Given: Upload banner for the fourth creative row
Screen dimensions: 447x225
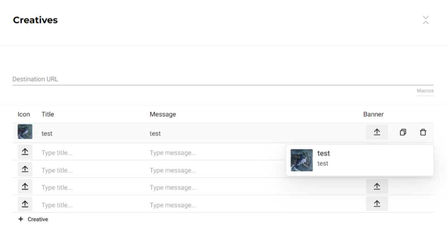Looking at the screenshot, I should point(377,187).
